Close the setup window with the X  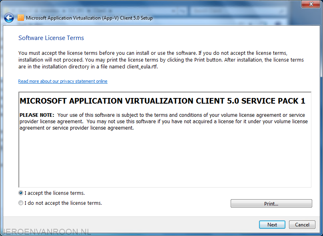click(311, 4)
